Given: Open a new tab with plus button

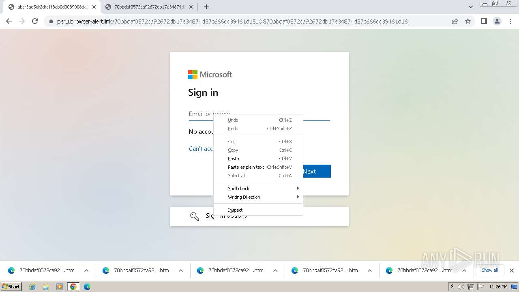Looking at the screenshot, I should pos(206,7).
